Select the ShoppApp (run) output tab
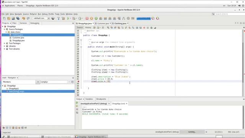245x138 pixels. tap(119, 103)
